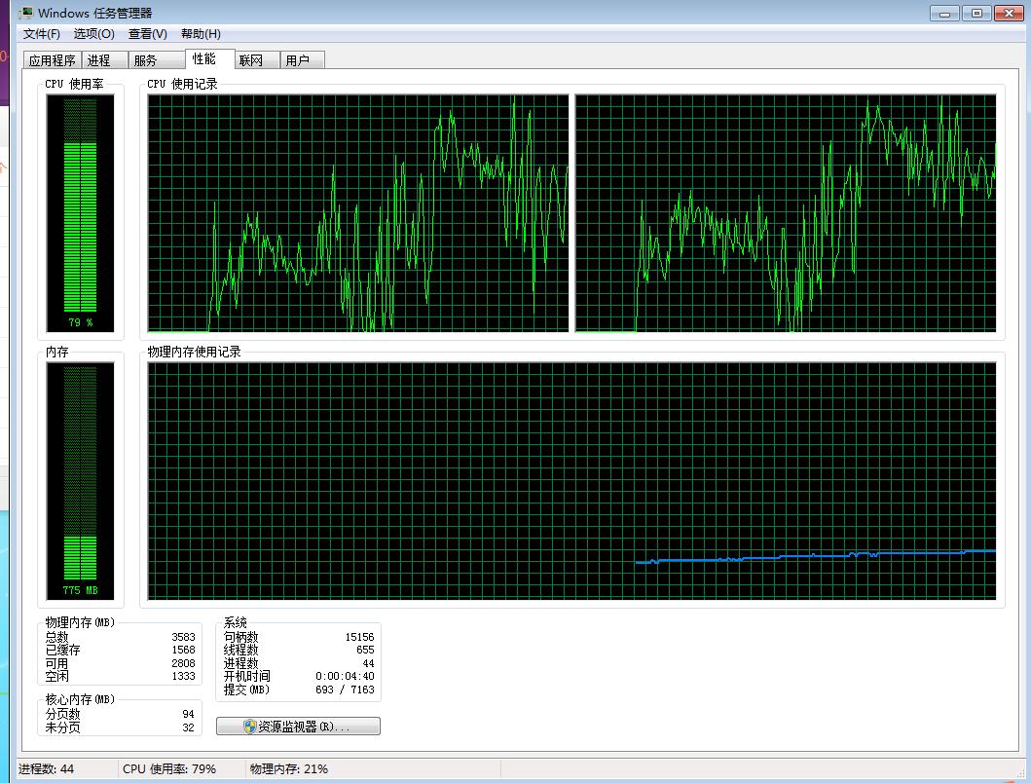Click the 可用 value 2808
Screen dimensions: 1031x783
183,663
